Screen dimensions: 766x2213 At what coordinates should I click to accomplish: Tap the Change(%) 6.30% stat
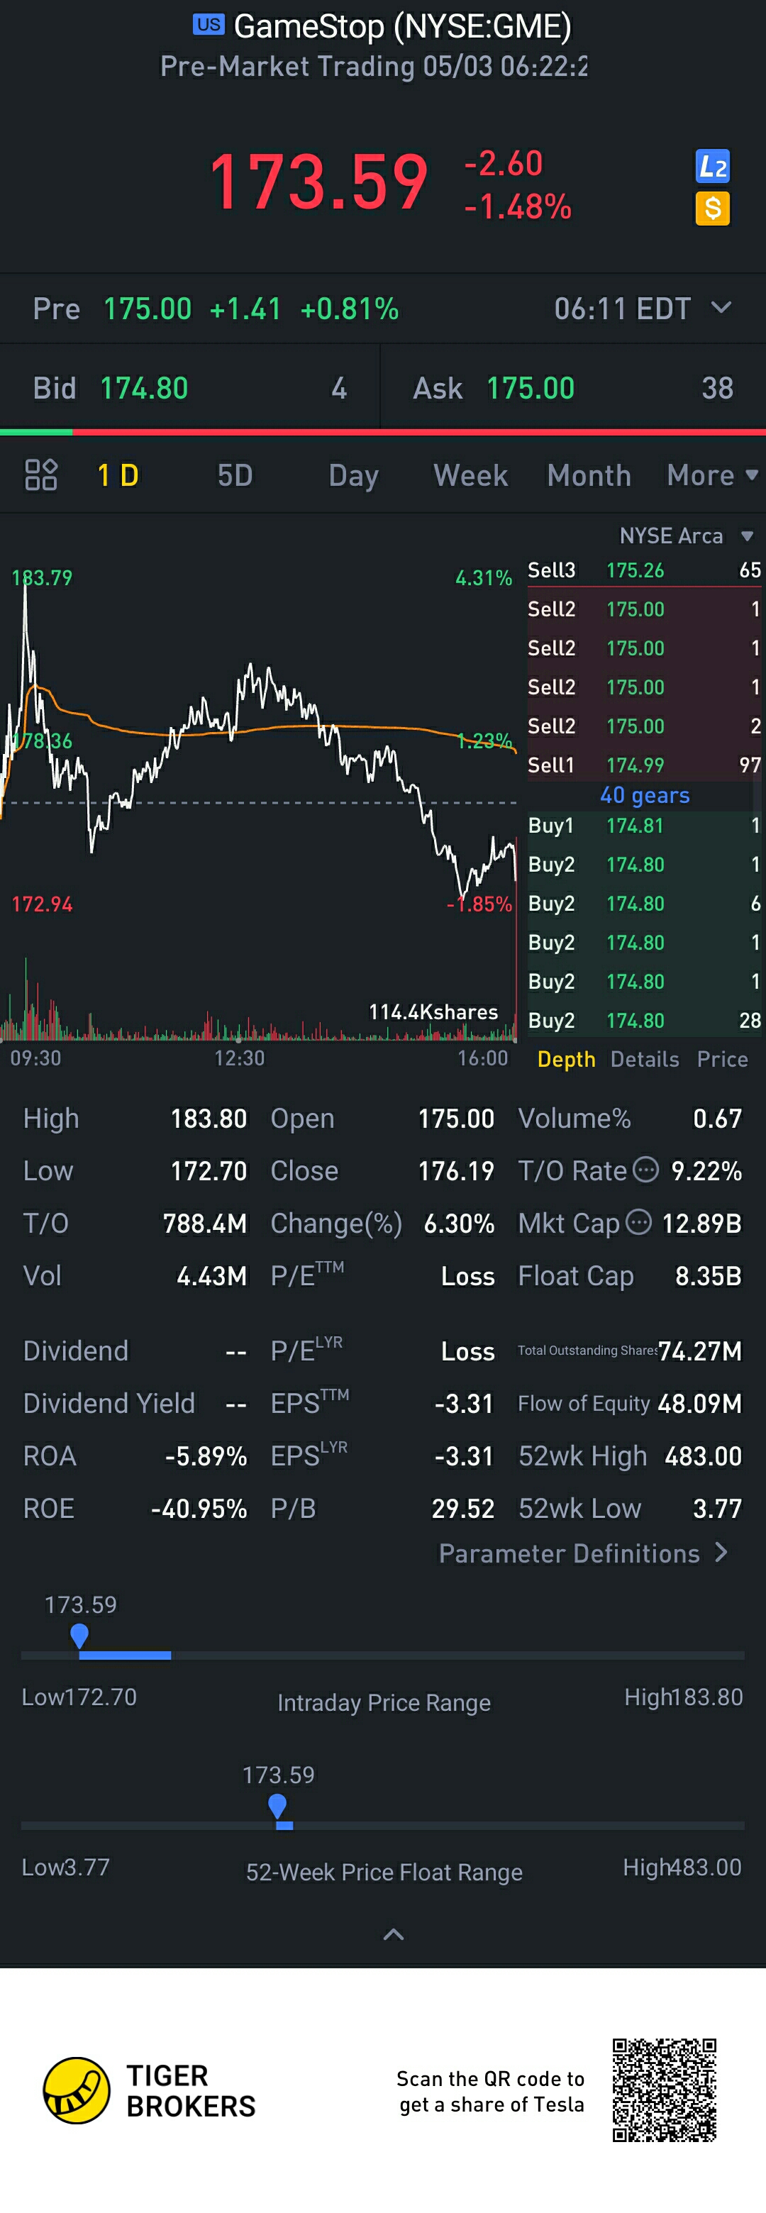pyautogui.click(x=382, y=1224)
